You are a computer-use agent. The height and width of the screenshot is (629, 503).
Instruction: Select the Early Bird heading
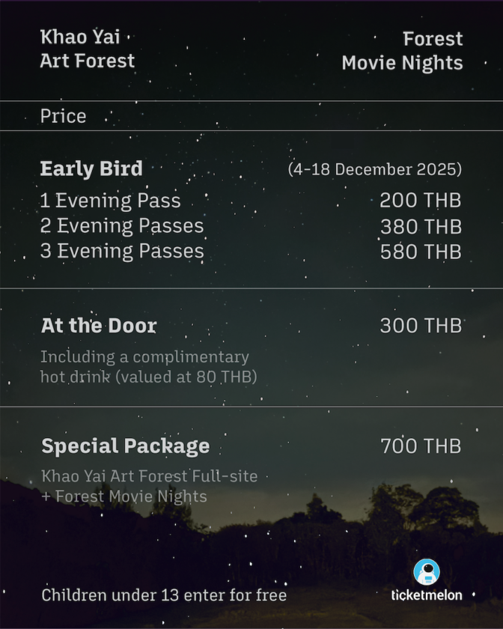91,169
